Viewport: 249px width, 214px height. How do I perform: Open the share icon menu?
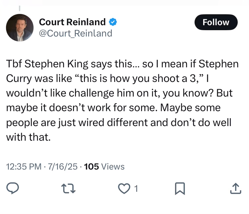coord(234,188)
